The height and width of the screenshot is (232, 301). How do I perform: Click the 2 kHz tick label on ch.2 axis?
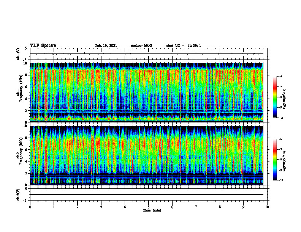pos(27,173)
